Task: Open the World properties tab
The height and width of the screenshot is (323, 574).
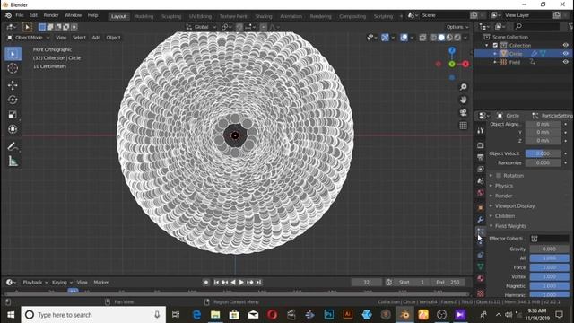Action: click(481, 193)
